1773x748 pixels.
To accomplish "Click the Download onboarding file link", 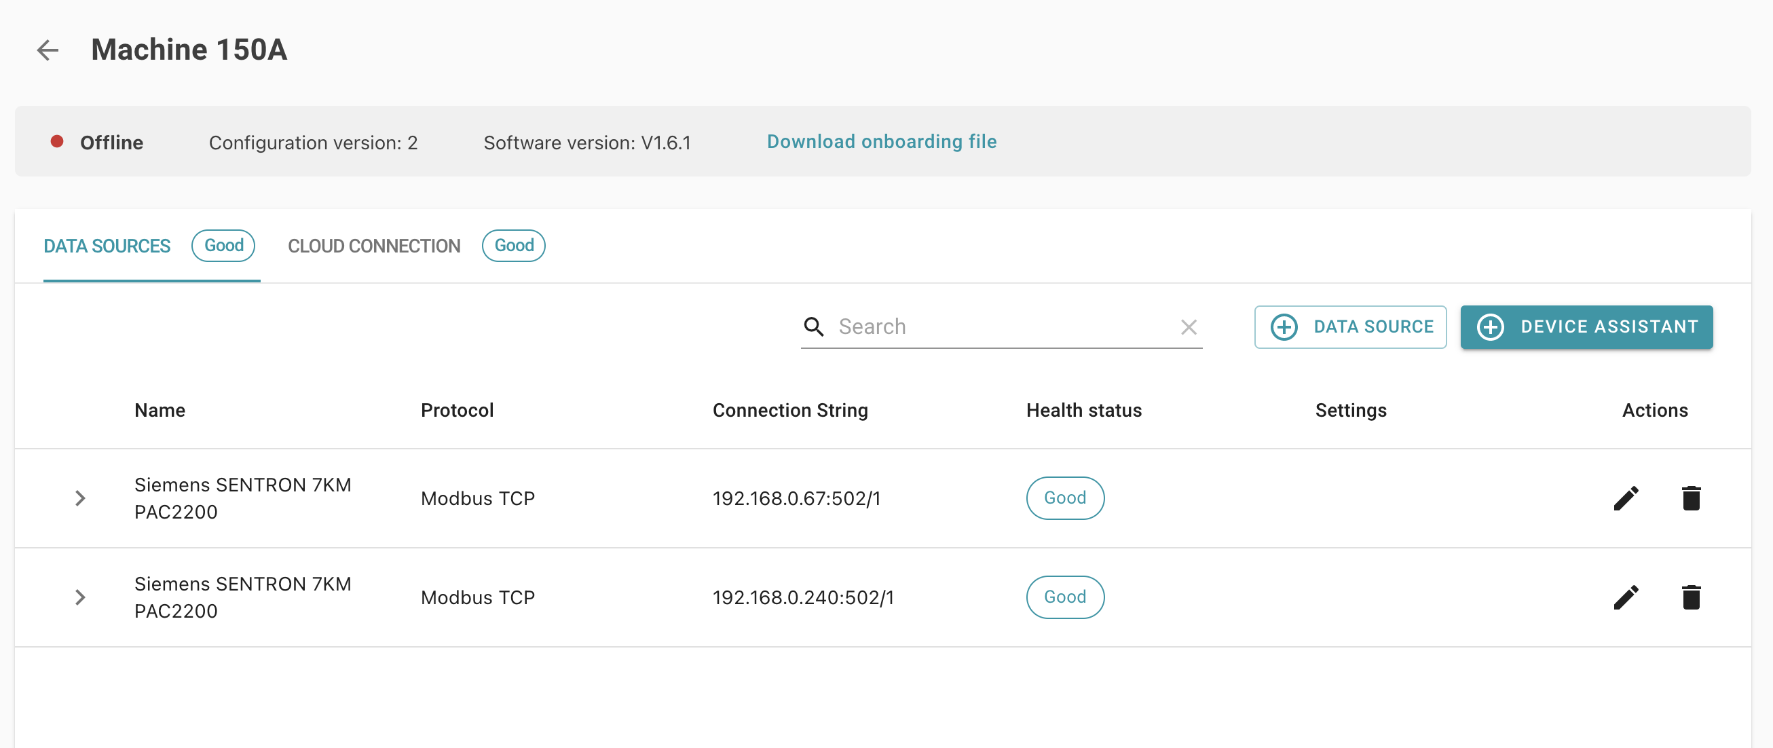I will pos(882,141).
